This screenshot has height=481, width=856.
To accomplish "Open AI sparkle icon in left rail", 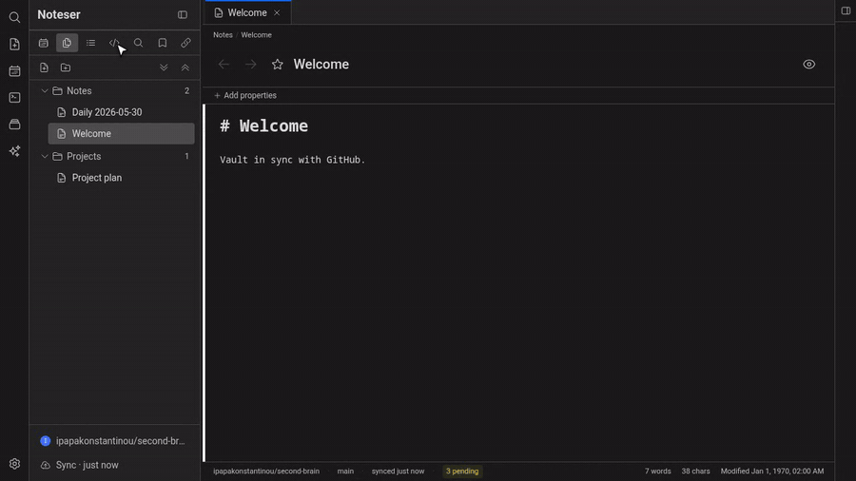I will click(14, 151).
